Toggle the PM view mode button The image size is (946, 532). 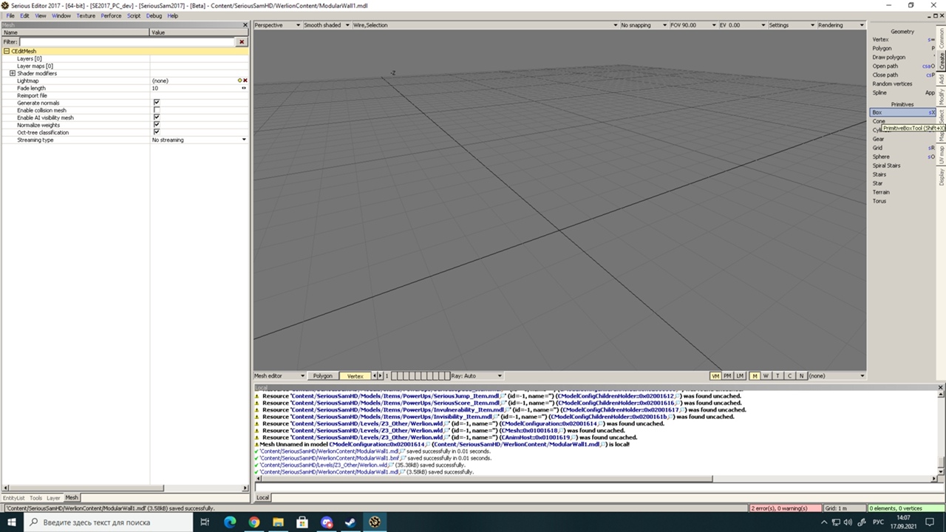(x=727, y=376)
